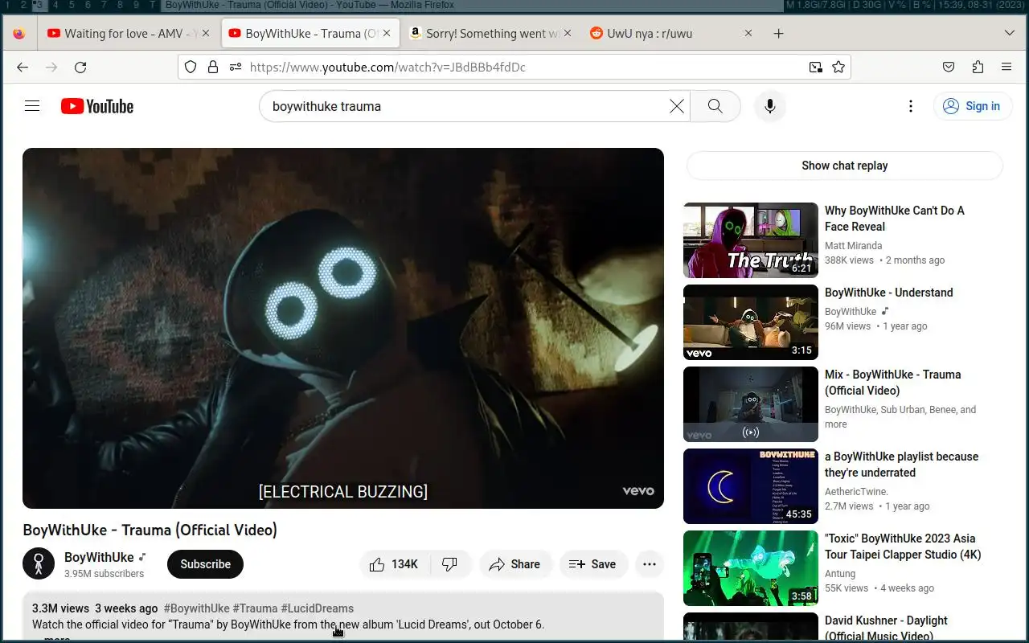Open BoyWithUke channel name link
1029x643 pixels.
[x=99, y=557]
